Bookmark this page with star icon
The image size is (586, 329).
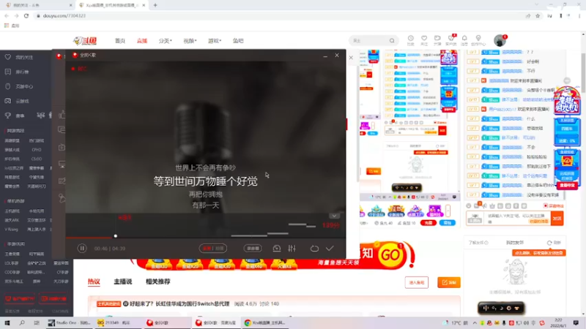(538, 15)
